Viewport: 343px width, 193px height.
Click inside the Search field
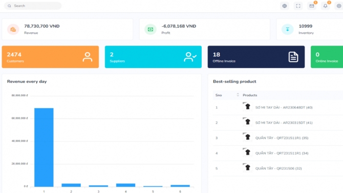[x=33, y=6]
